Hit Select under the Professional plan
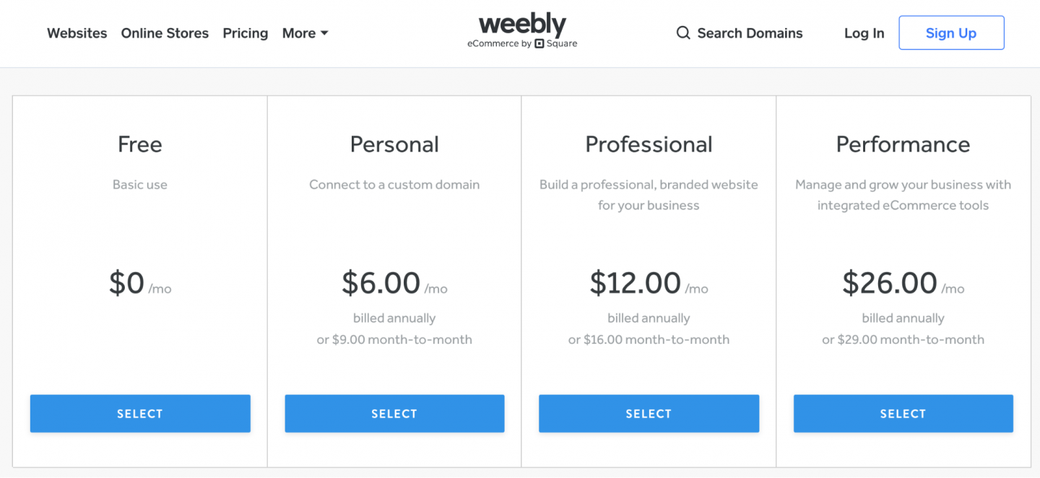 coord(649,414)
